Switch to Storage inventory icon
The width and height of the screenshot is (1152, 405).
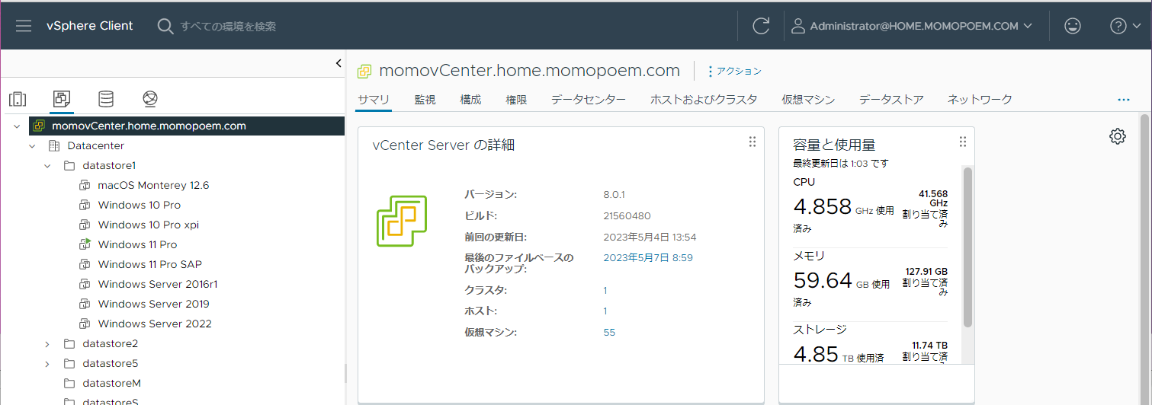pos(106,99)
